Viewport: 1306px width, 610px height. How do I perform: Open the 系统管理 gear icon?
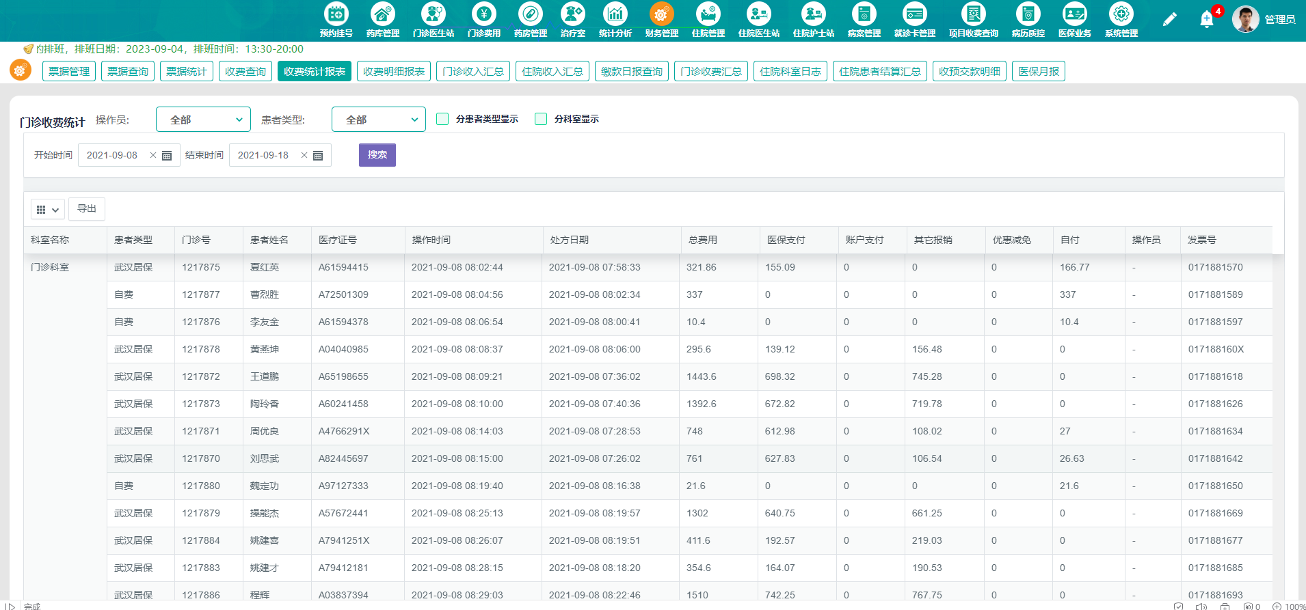click(x=1121, y=14)
